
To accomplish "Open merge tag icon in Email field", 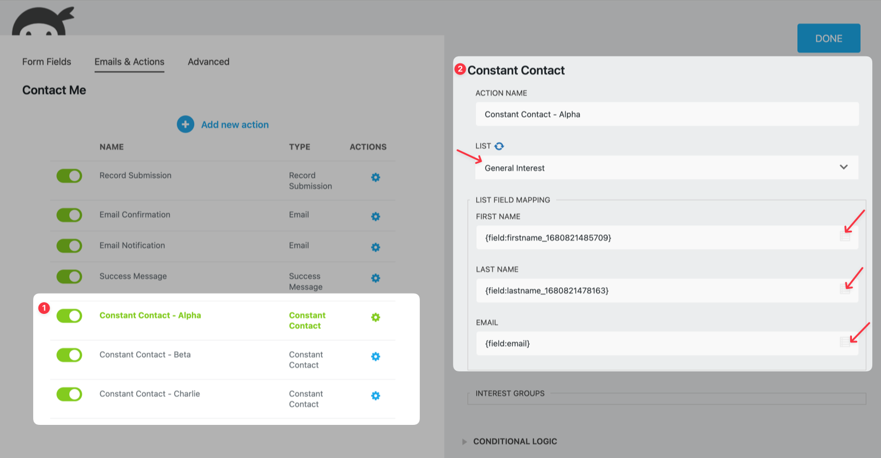I will 845,342.
